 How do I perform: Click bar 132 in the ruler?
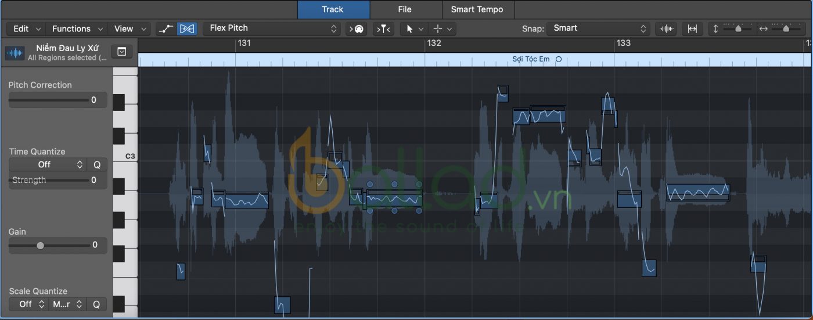434,43
